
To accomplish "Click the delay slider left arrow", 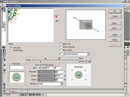I will (x=38, y=80).
